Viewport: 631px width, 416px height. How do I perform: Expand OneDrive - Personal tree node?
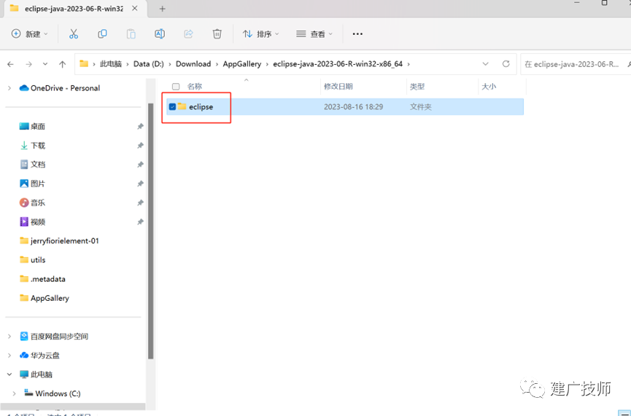(x=9, y=88)
